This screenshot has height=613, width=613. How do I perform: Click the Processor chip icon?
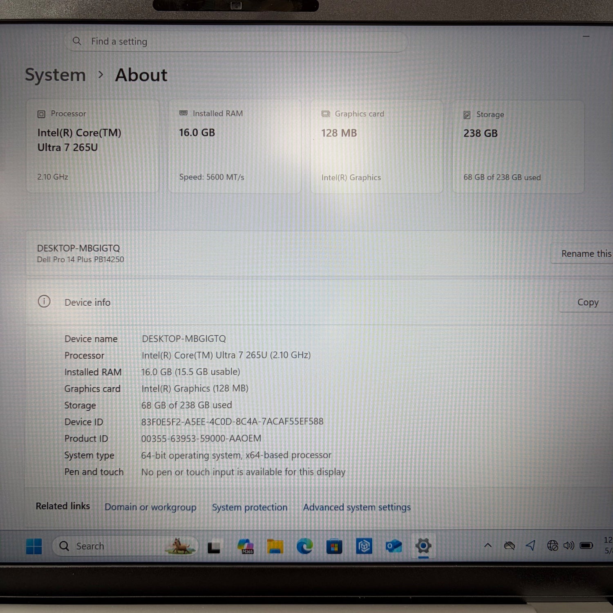tap(41, 114)
